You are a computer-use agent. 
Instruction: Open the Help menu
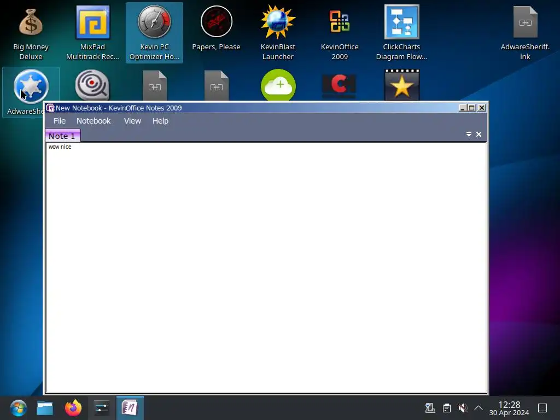[160, 121]
